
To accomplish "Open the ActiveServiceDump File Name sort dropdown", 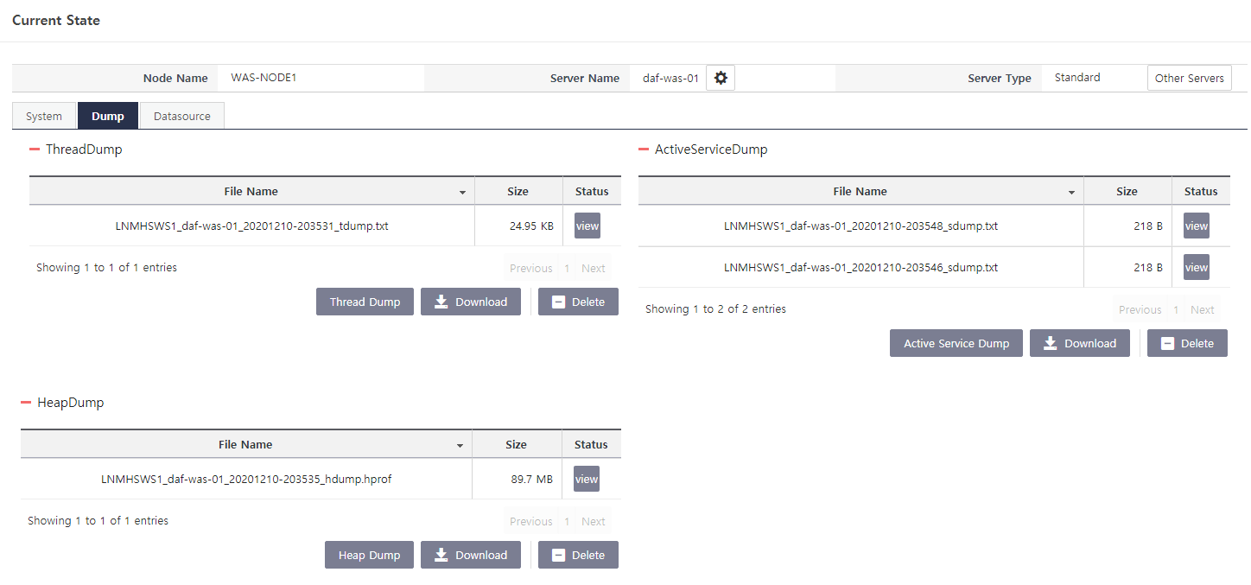I will tap(1071, 191).
